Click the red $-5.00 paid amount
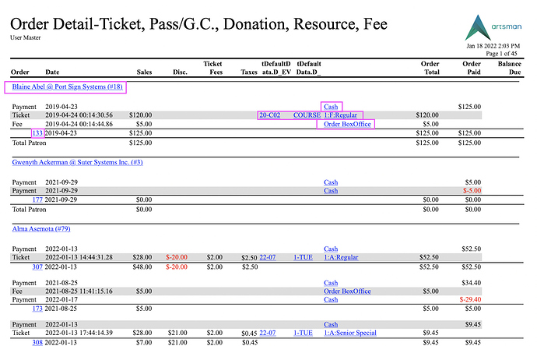537x346 pixels. point(472,191)
